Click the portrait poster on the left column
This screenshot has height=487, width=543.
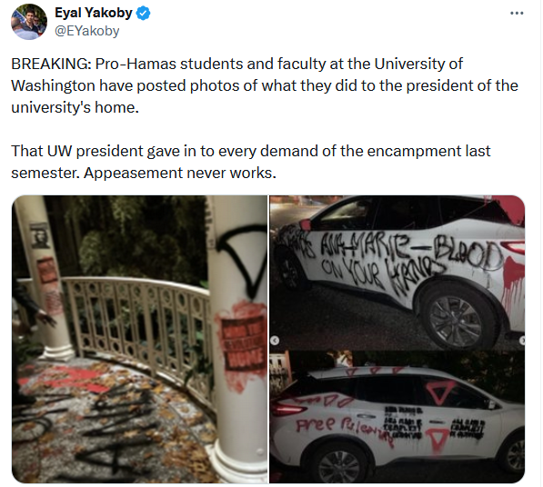[x=41, y=235]
